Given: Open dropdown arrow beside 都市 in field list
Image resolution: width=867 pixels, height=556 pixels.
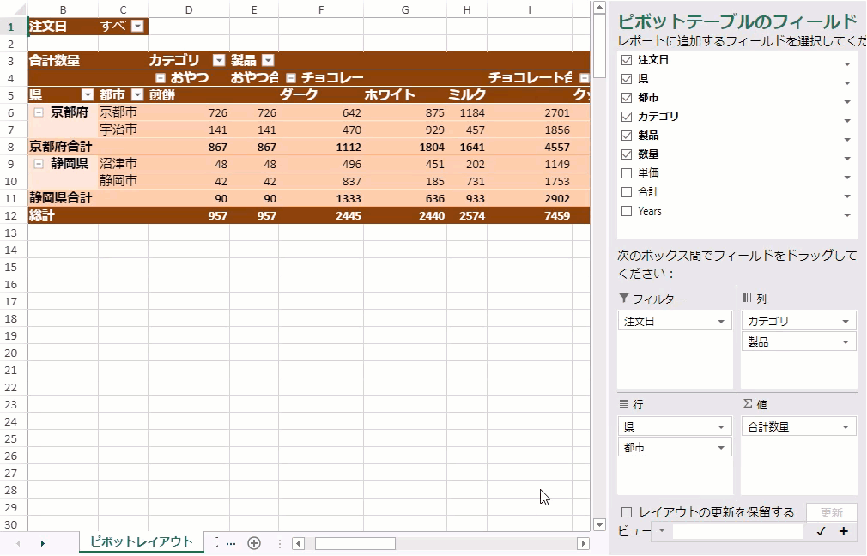Looking at the screenshot, I should pyautogui.click(x=847, y=102).
